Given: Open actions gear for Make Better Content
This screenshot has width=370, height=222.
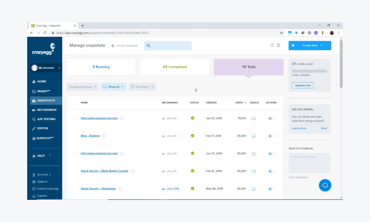Looking at the screenshot, I should click(271, 171).
